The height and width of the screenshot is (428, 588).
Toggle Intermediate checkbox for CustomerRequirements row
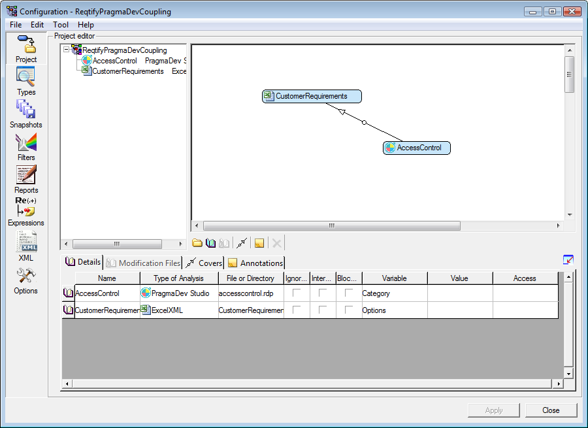[323, 310]
